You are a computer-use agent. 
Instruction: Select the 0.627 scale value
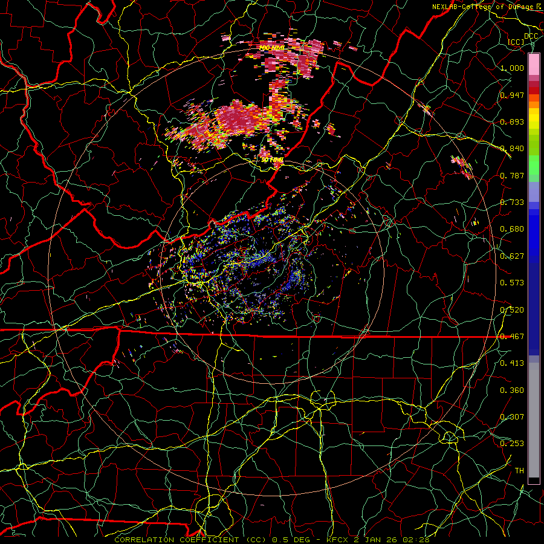[x=512, y=256]
